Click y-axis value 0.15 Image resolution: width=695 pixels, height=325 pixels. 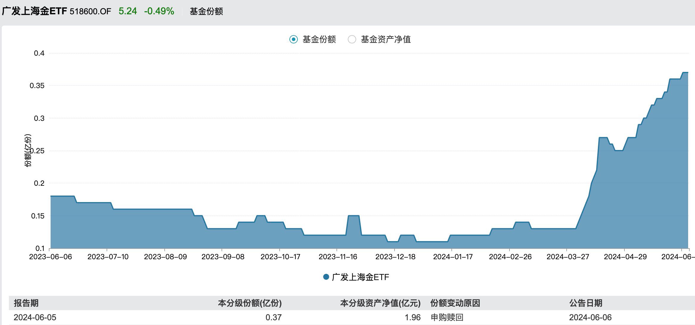coord(38,216)
